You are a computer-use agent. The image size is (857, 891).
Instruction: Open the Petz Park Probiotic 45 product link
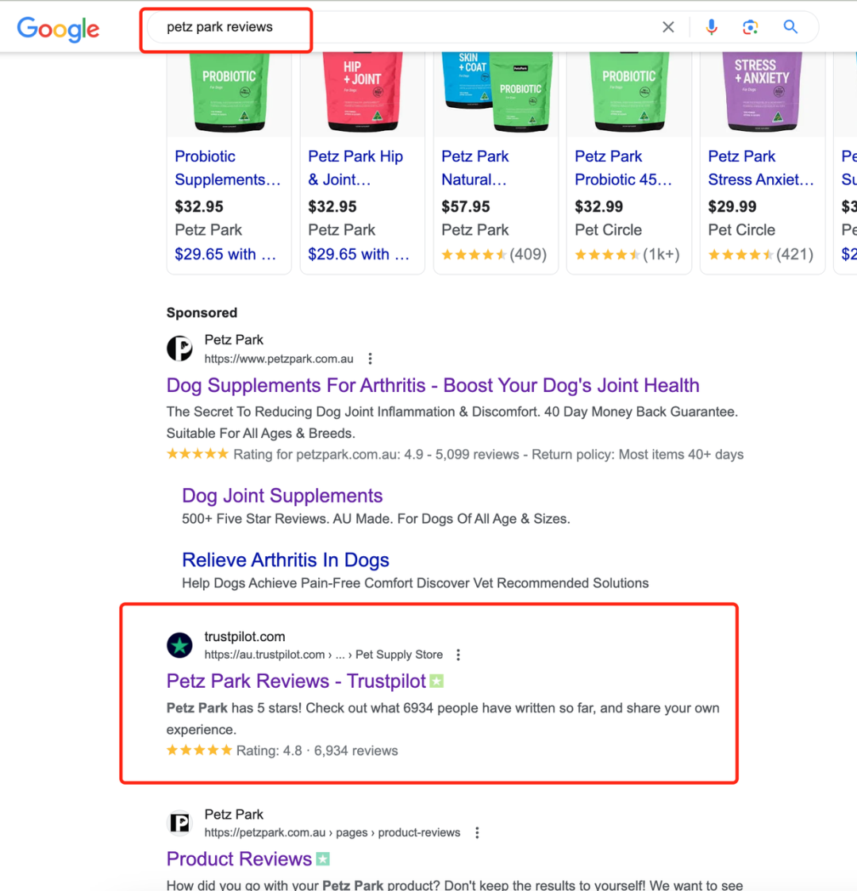(624, 167)
